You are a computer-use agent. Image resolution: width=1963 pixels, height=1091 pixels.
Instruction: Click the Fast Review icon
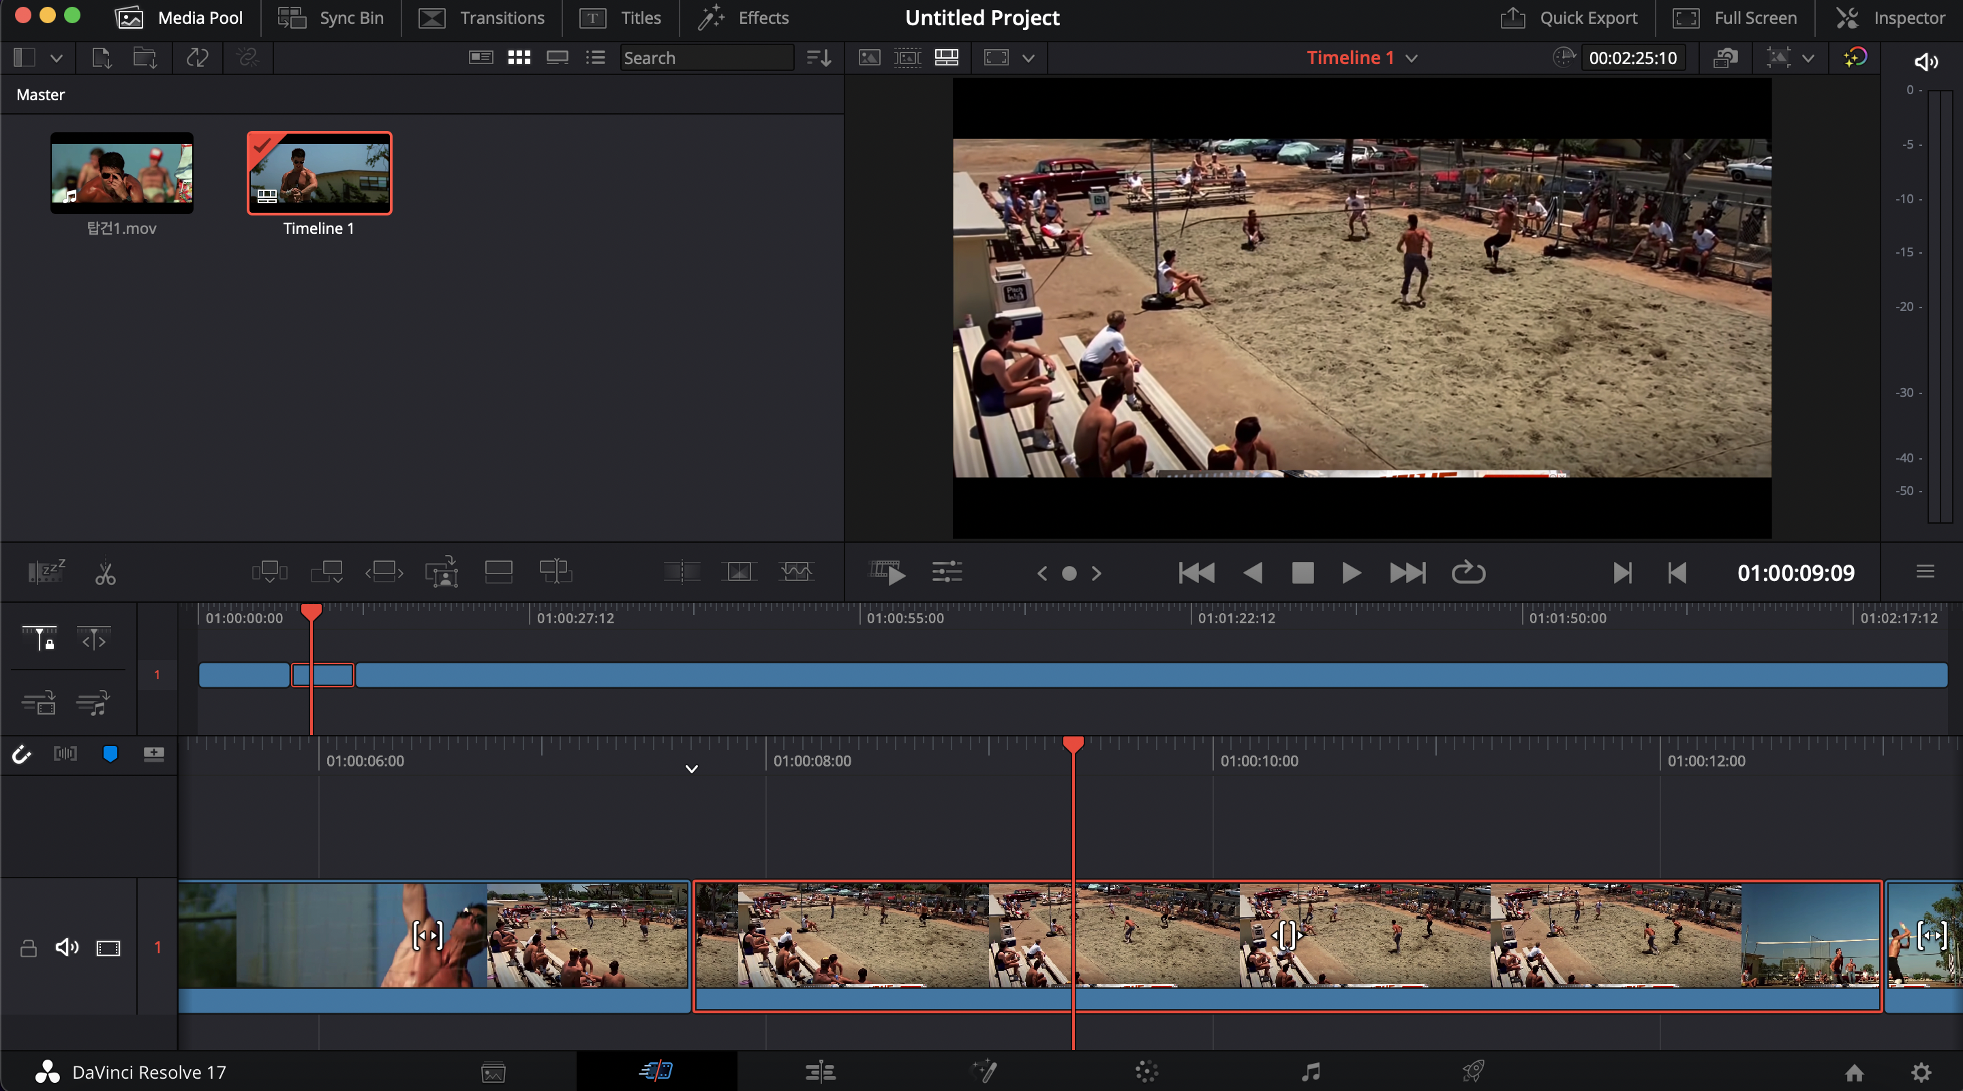(x=887, y=573)
